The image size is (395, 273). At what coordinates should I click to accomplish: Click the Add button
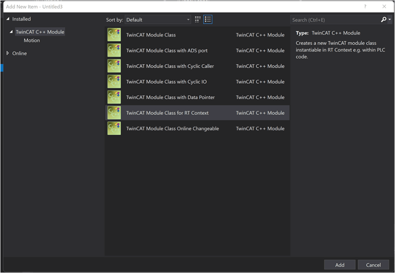[x=340, y=265]
